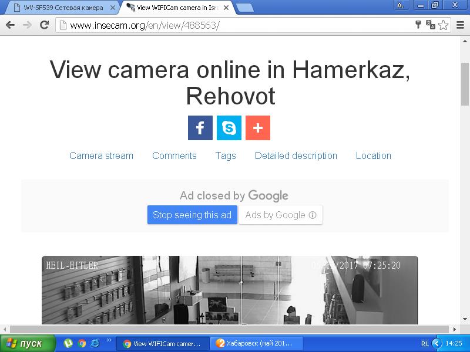Reload the current page
Screen dimensions: 470x352
click(44, 25)
